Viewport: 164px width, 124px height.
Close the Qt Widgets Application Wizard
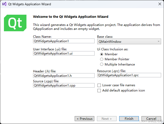pyautogui.click(x=160, y=4)
